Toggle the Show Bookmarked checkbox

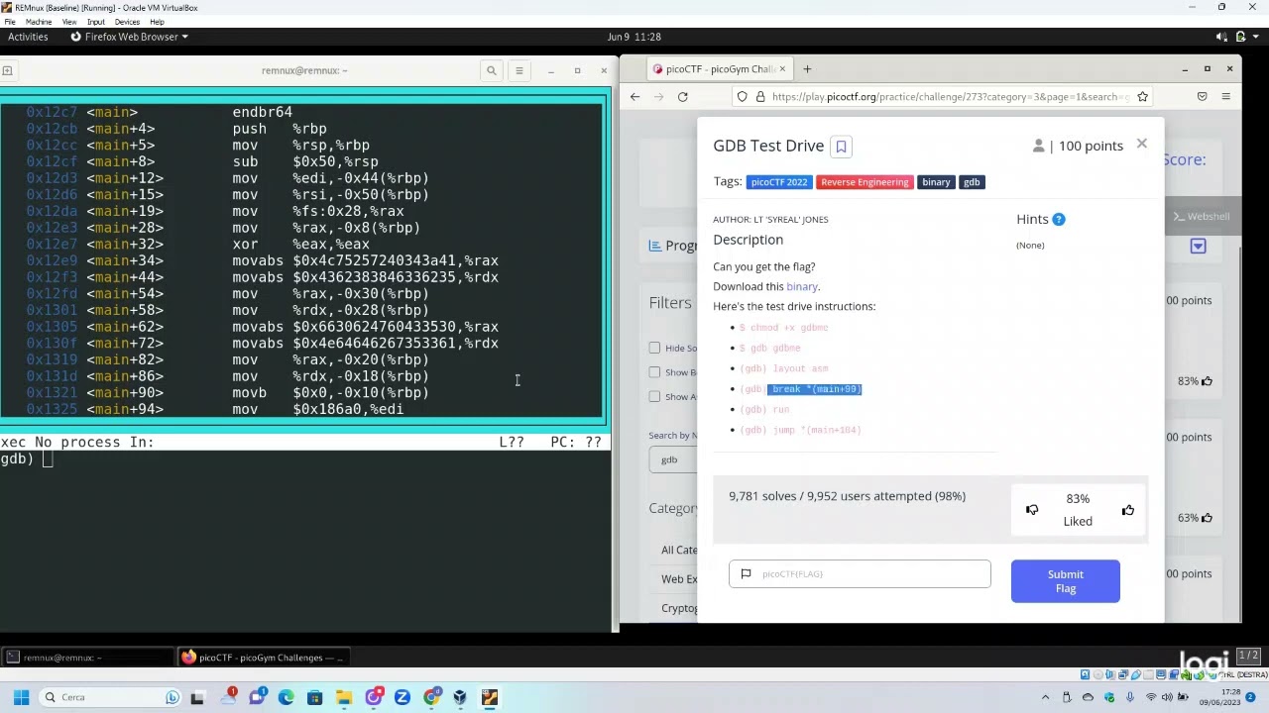(654, 372)
